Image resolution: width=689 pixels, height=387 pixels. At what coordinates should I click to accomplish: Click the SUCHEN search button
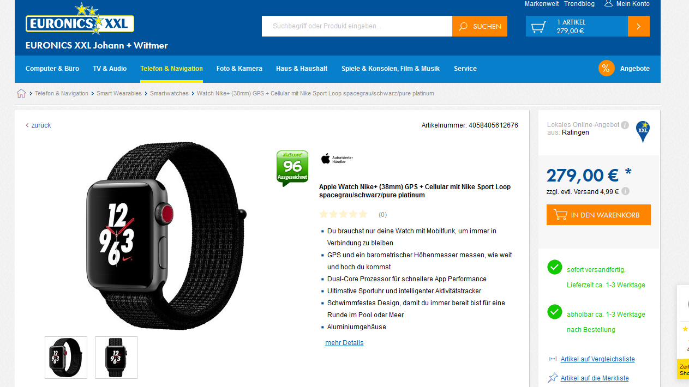(480, 26)
